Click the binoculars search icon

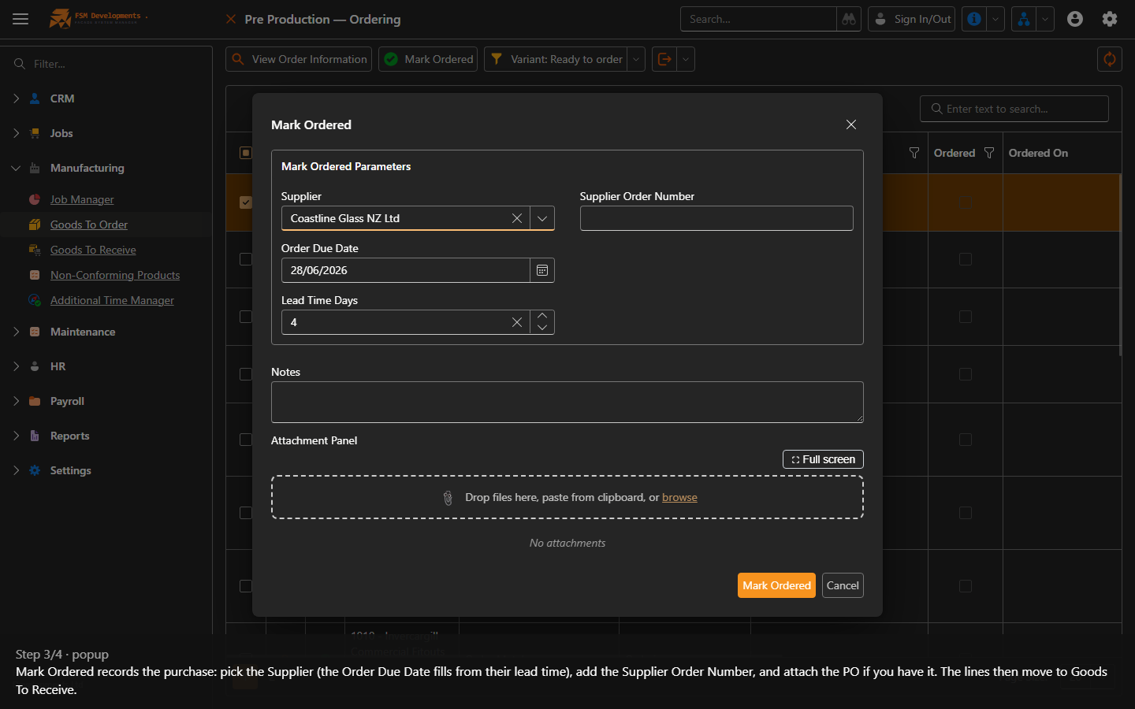point(849,19)
